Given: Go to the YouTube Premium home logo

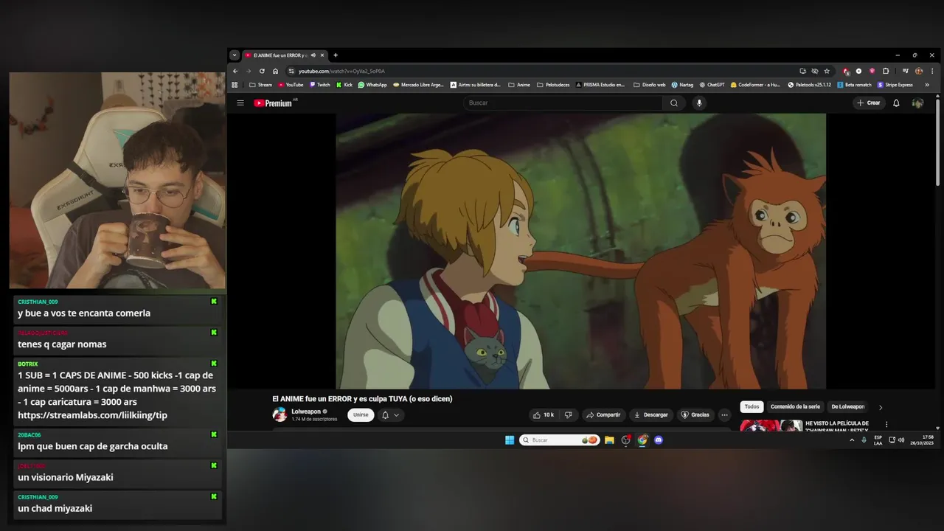Looking at the screenshot, I should pos(274,103).
